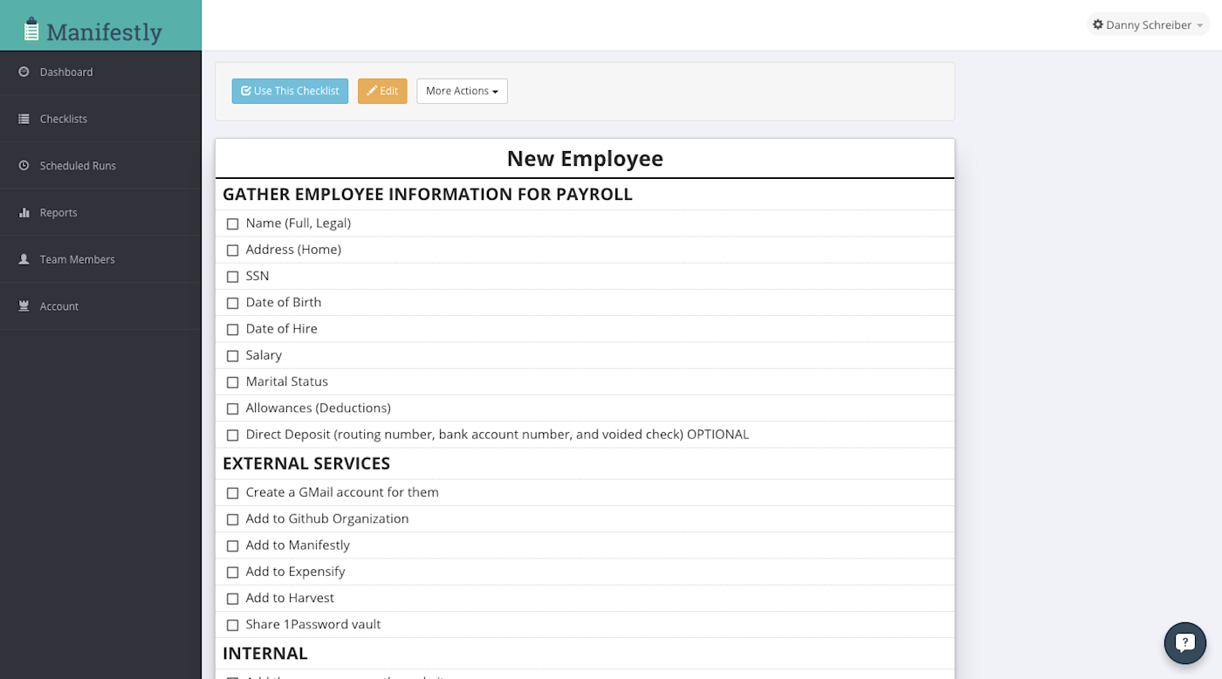Screen dimensions: 1222x679
Task: Click the 'Add to Github Organization' item text
Action: click(327, 518)
